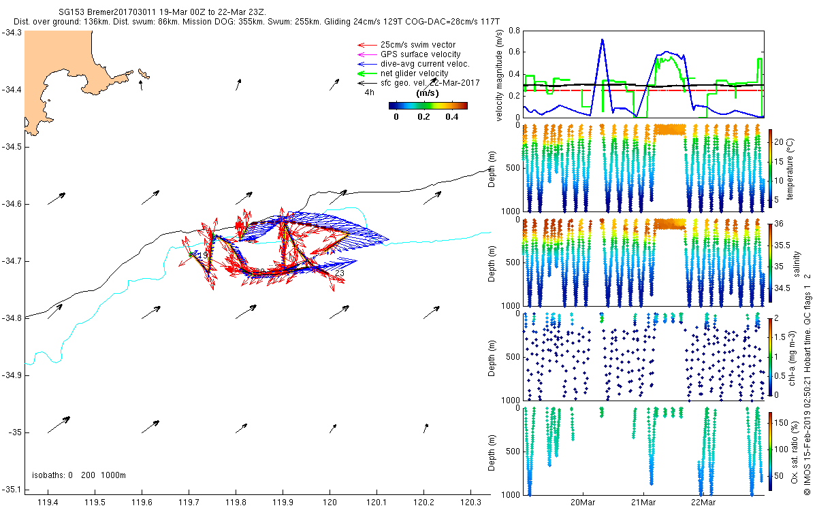
Task: Click the salinity colorbar
Action: click(770, 262)
